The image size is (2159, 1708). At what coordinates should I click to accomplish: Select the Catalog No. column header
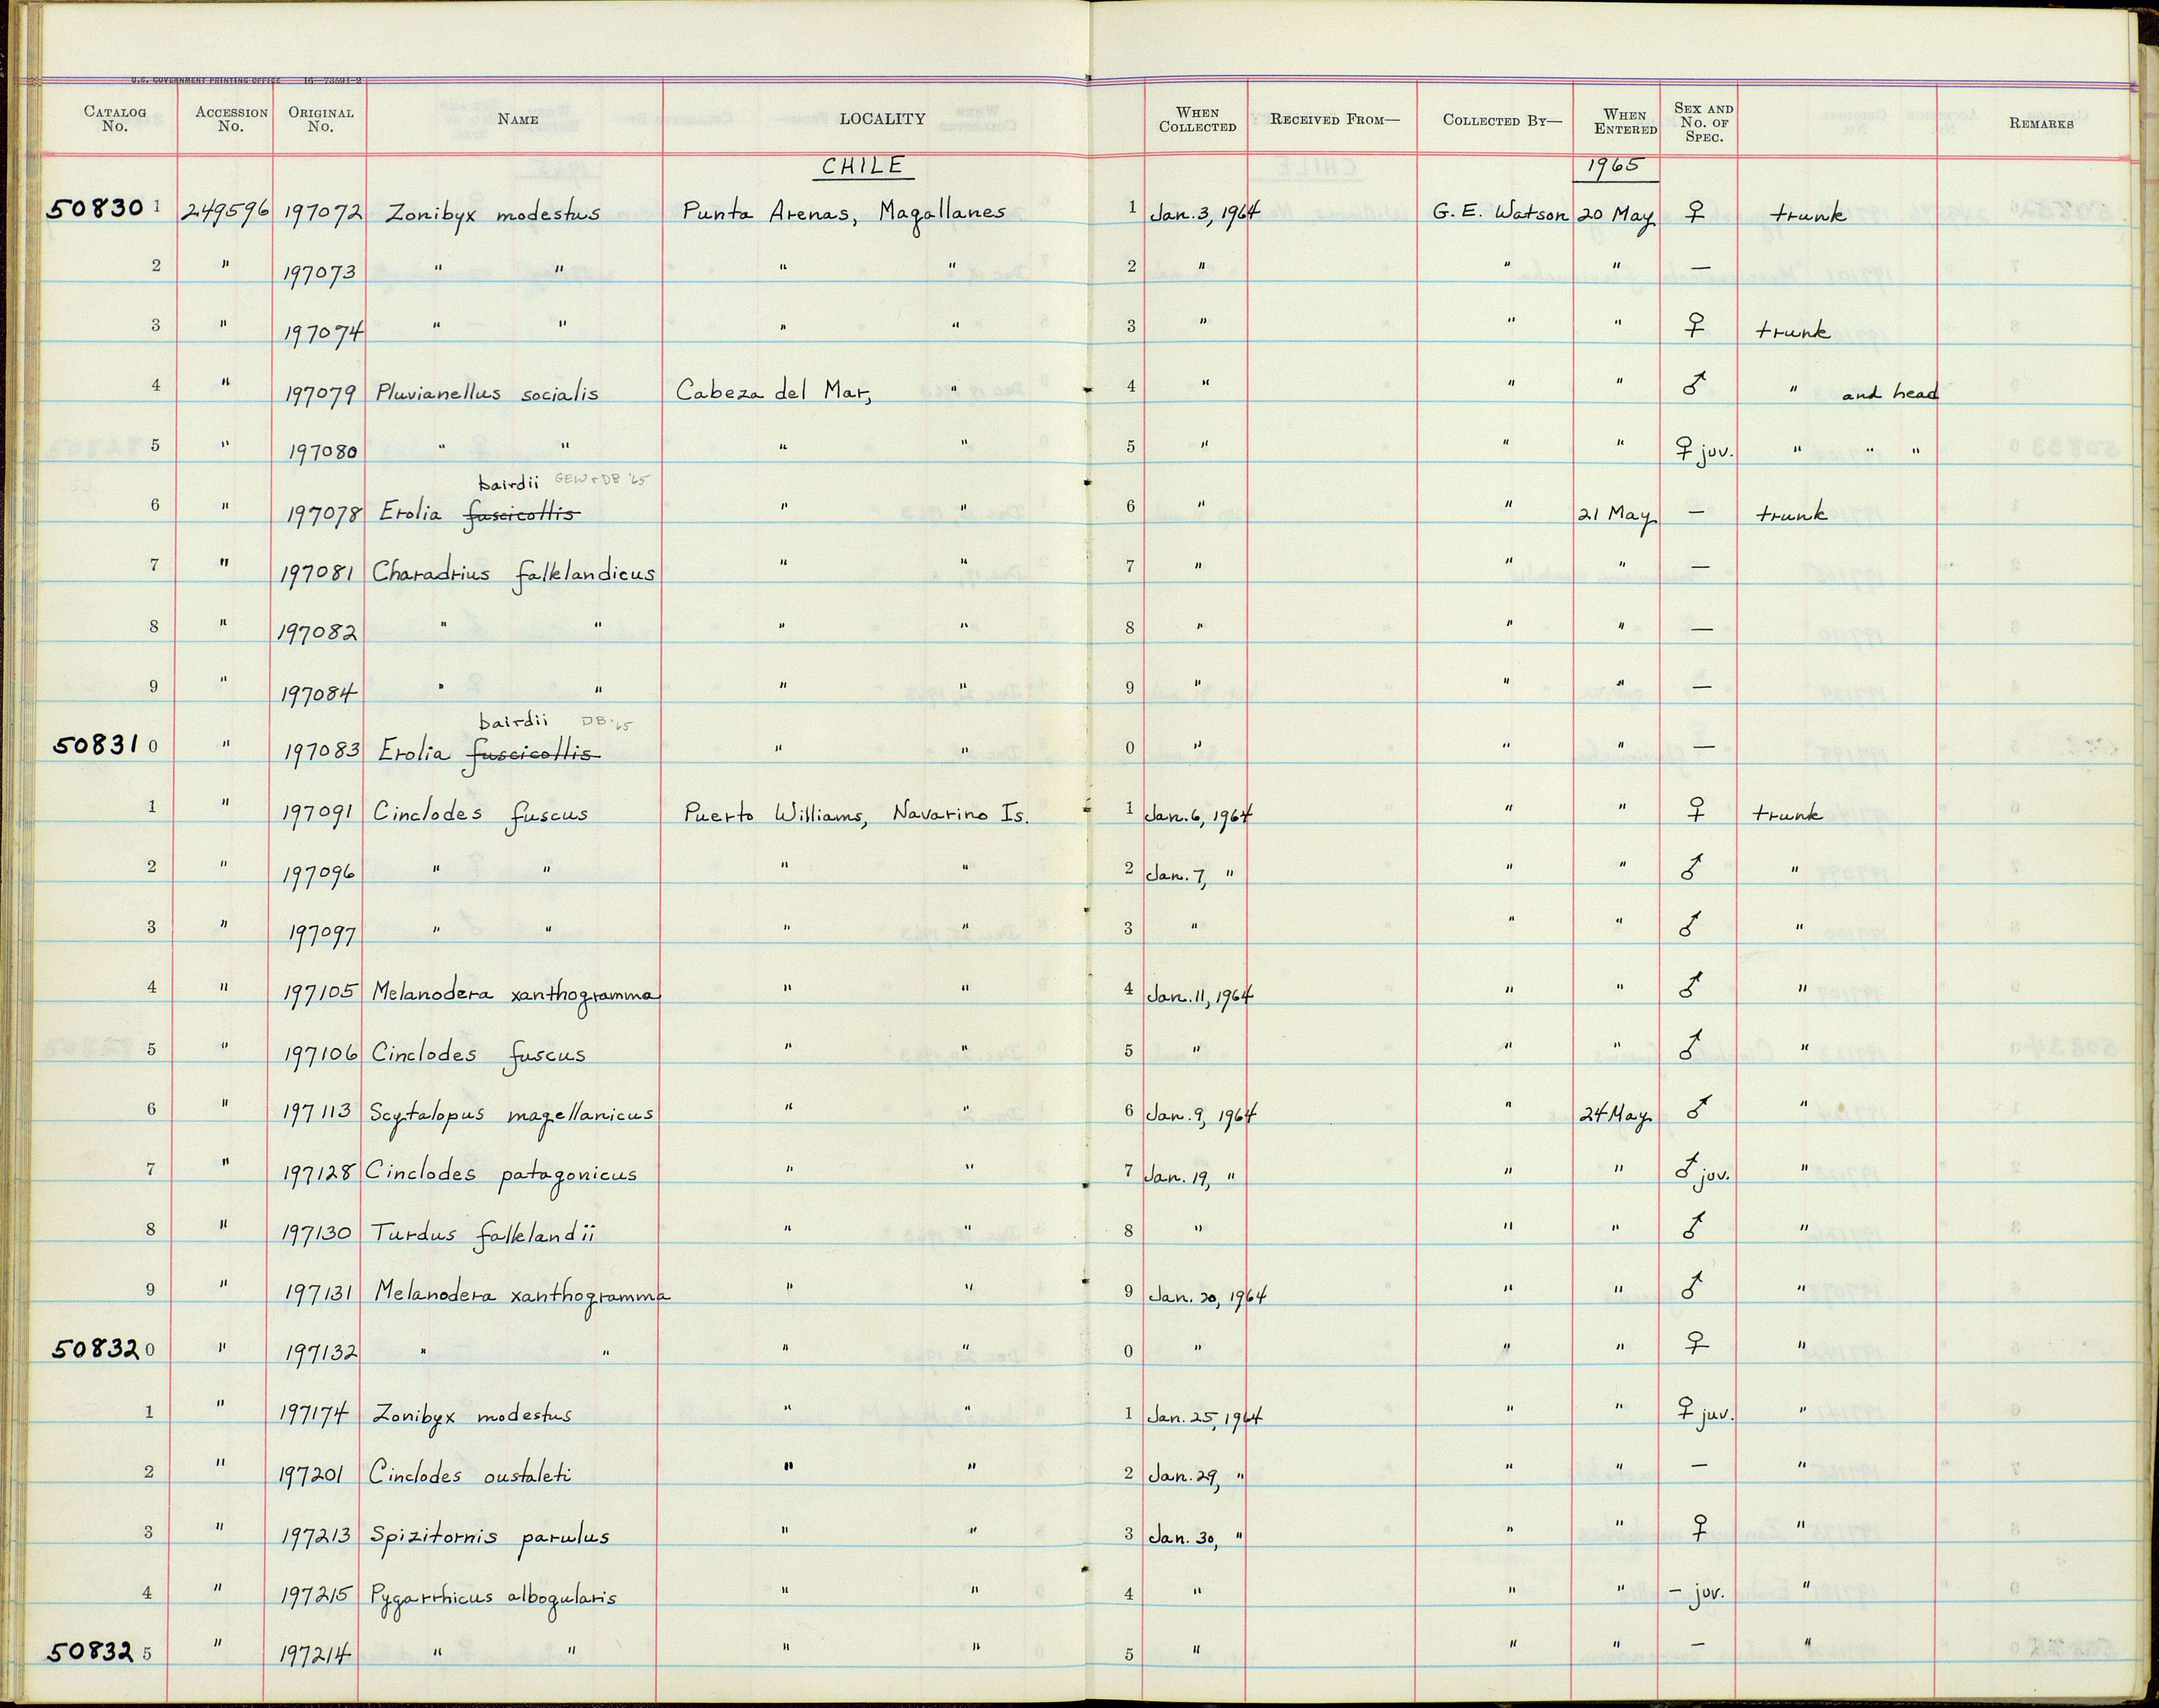pos(115,119)
